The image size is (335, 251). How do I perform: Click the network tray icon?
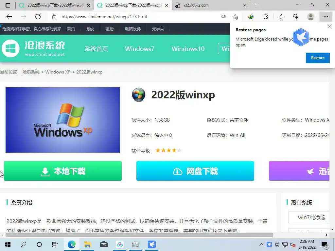[285, 244]
